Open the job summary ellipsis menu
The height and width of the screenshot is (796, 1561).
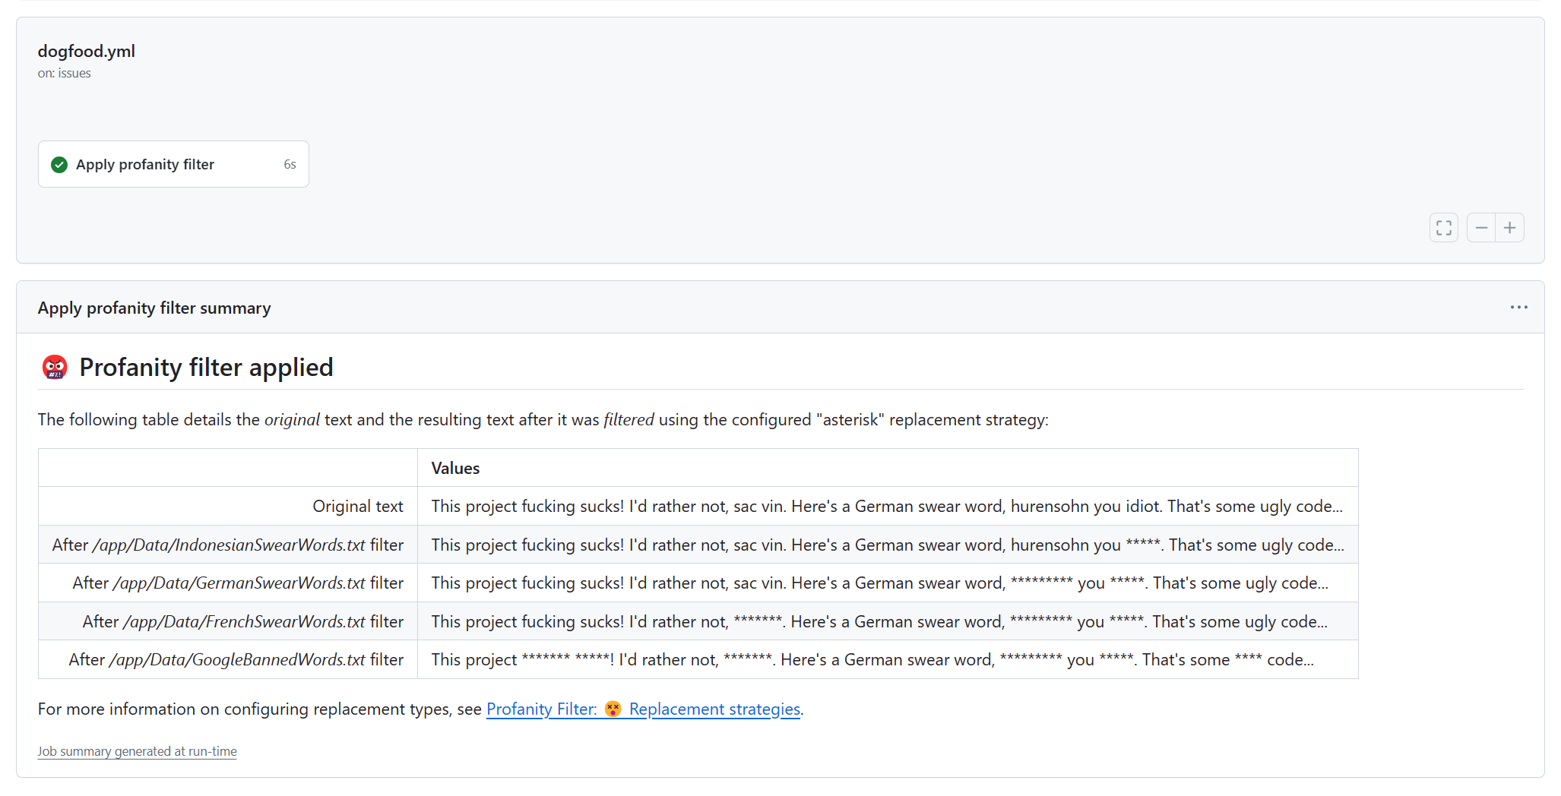tap(1518, 308)
